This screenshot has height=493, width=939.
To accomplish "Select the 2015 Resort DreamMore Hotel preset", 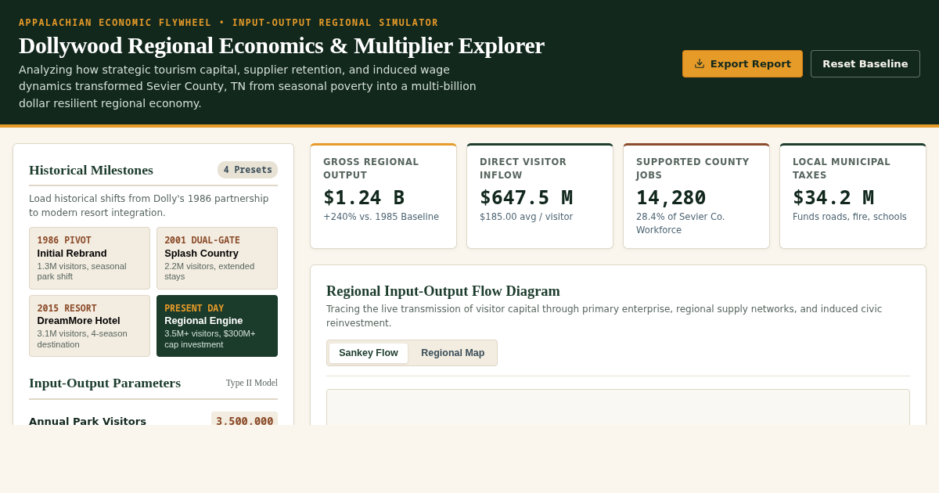I will (90, 326).
